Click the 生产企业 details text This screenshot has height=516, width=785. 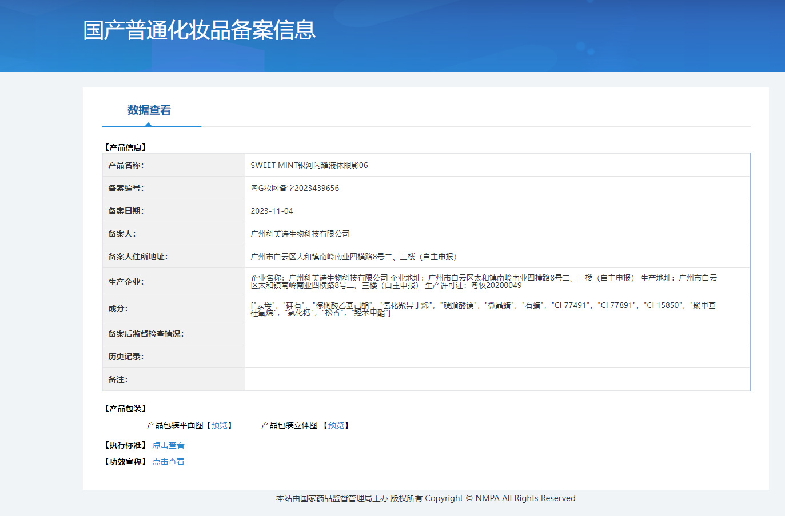pos(483,281)
